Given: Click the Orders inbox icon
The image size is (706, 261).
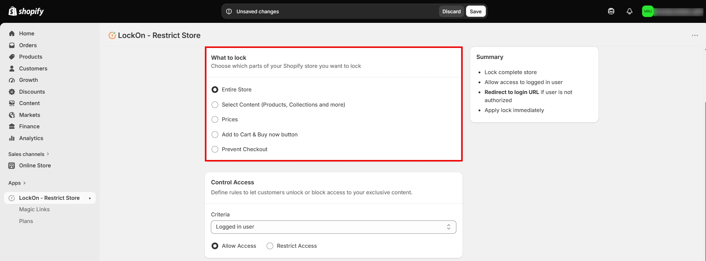Looking at the screenshot, I should (x=12, y=45).
